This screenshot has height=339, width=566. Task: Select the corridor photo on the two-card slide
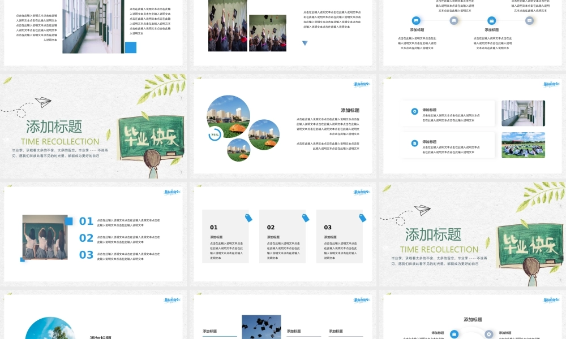pos(523,113)
